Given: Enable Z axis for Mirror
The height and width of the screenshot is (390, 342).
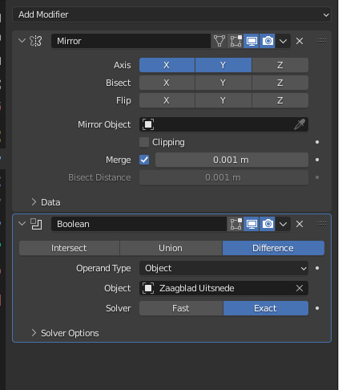Looking at the screenshot, I should pos(280,65).
